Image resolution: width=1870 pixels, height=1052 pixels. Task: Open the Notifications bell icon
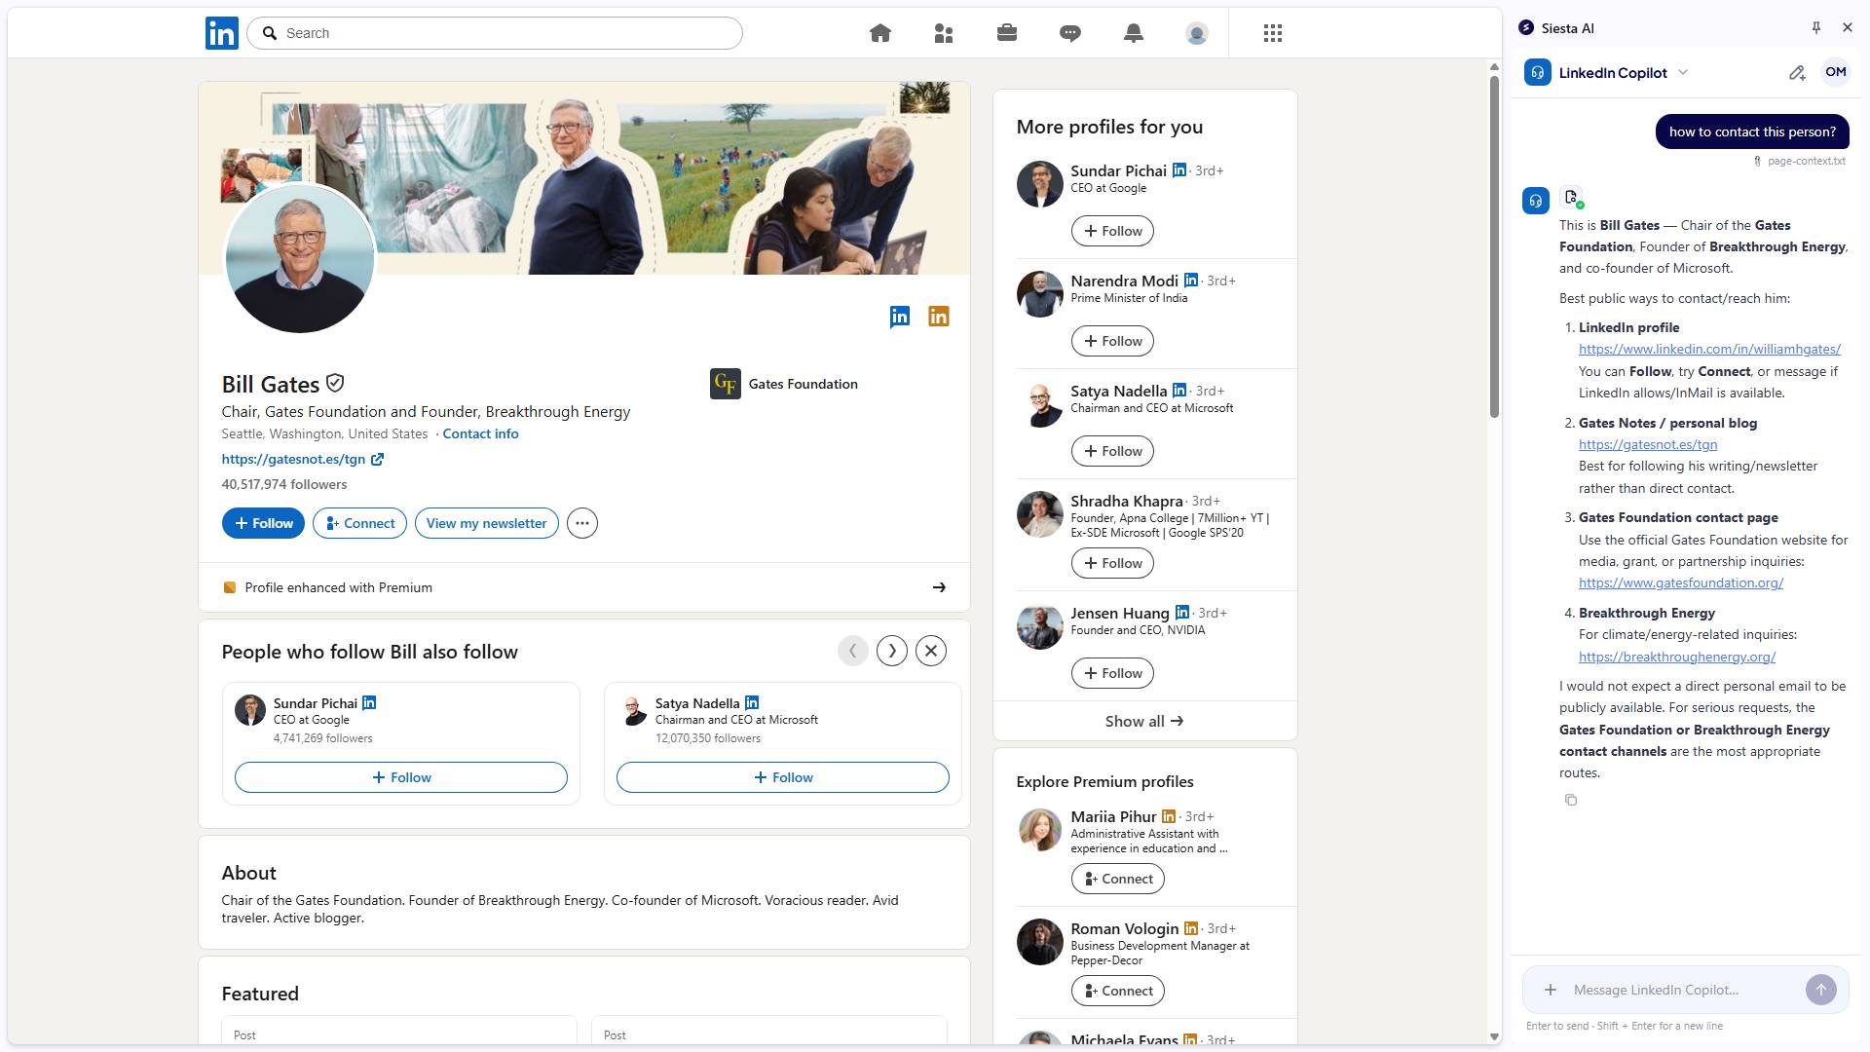point(1134,33)
